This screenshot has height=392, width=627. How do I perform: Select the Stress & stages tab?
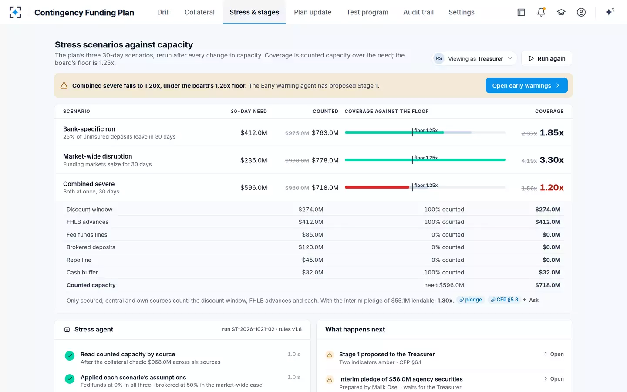tap(254, 12)
